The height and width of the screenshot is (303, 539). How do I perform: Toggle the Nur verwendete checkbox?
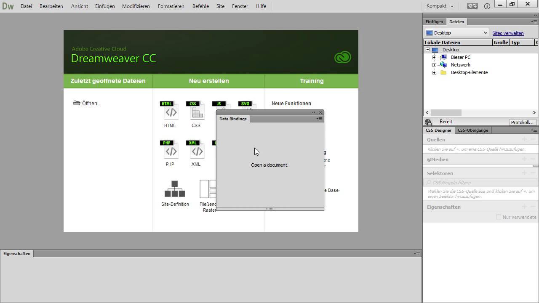pos(499,217)
